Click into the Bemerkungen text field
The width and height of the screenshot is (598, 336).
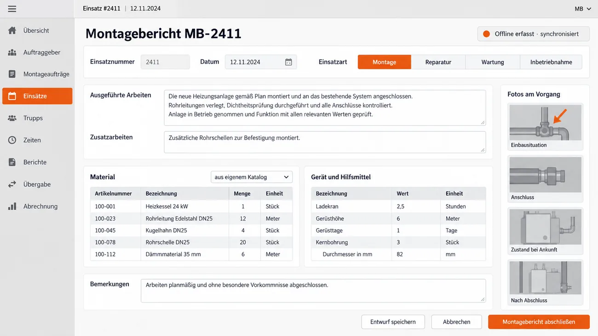pyautogui.click(x=313, y=291)
